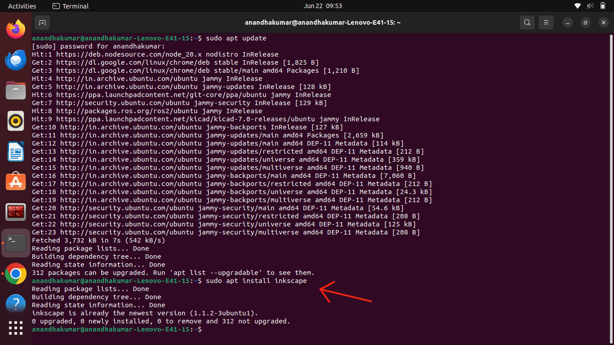614x345 pixels.
Task: Switch to Google Chrome in dock
Action: 16,274
